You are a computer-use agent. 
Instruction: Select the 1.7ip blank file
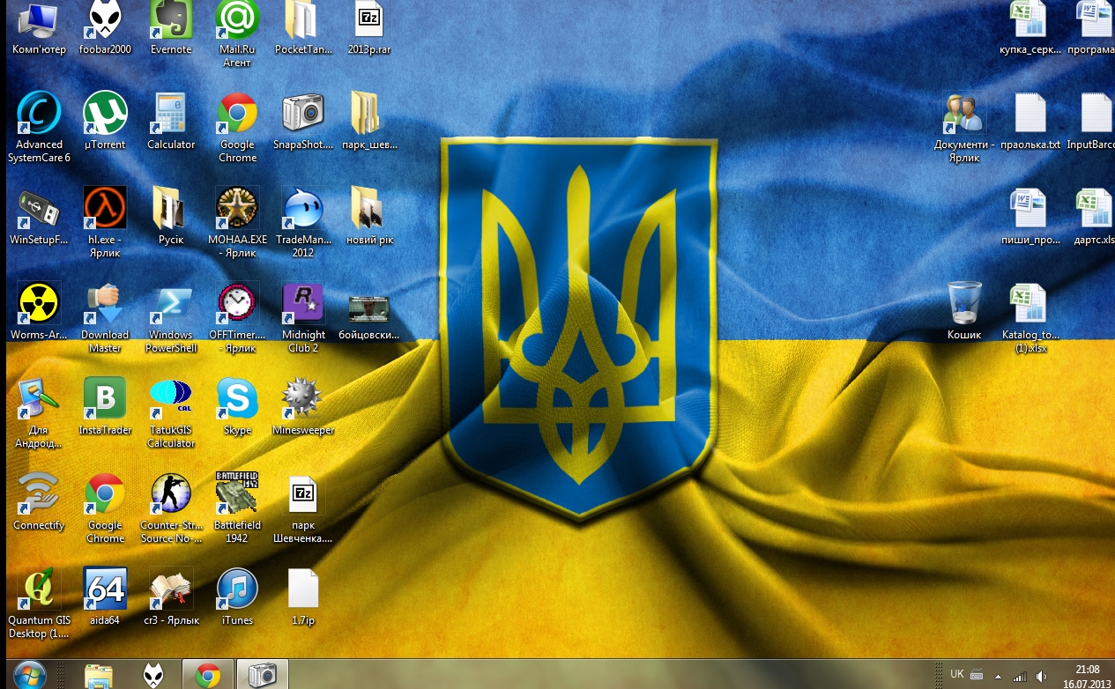tap(303, 596)
